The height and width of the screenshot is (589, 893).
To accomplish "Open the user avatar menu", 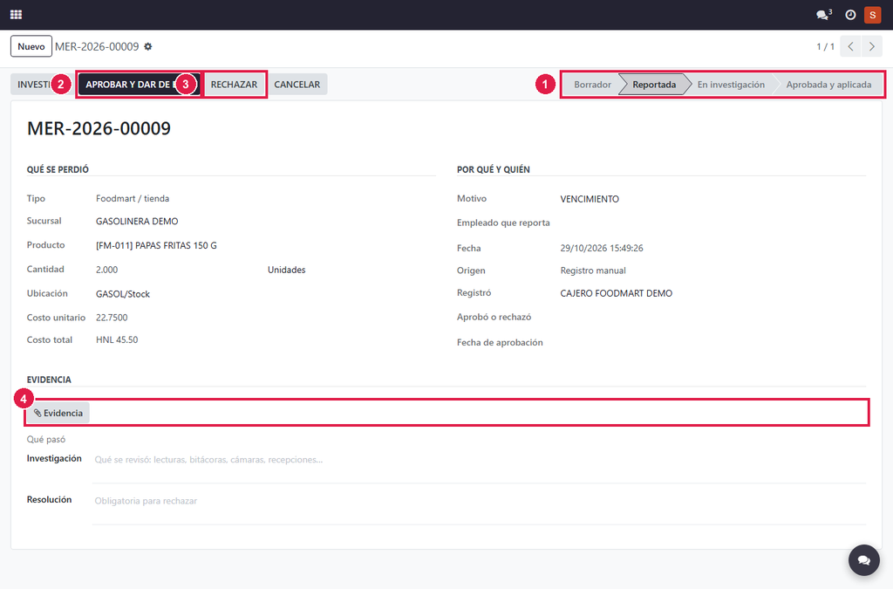I will click(x=872, y=15).
